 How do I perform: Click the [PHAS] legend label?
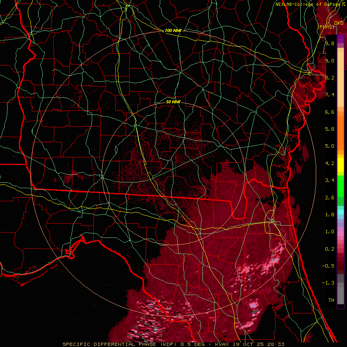[326, 27]
